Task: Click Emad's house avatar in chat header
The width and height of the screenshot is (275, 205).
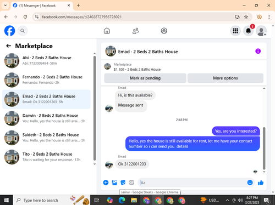Action: tap(111, 51)
